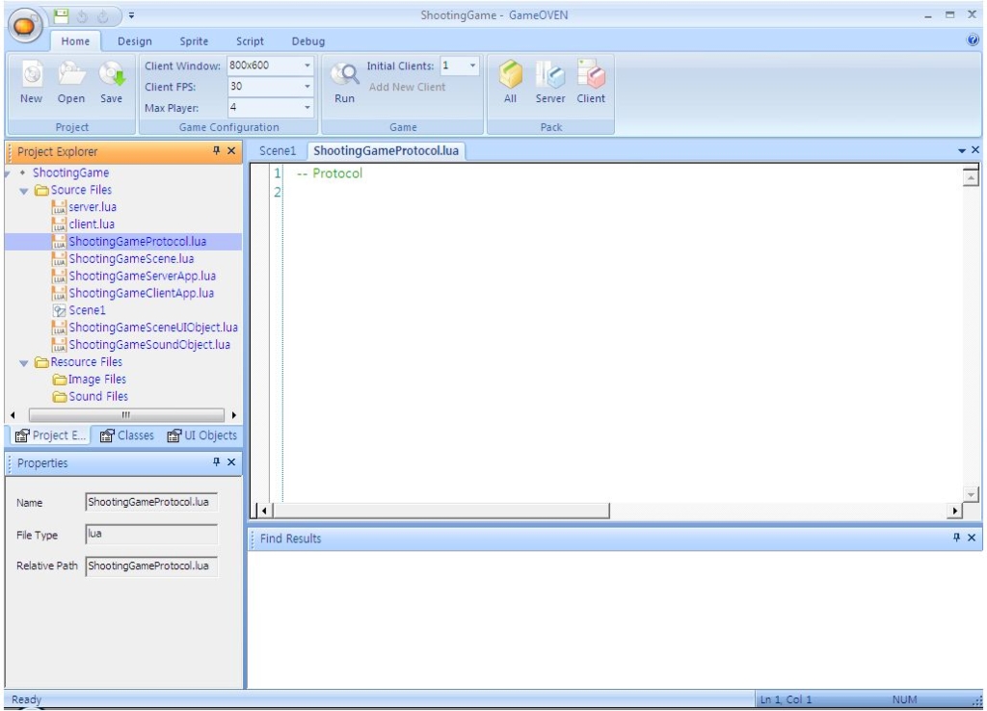Open the Max Player dropdown
Image resolution: width=987 pixels, height=711 pixels.
pos(307,108)
